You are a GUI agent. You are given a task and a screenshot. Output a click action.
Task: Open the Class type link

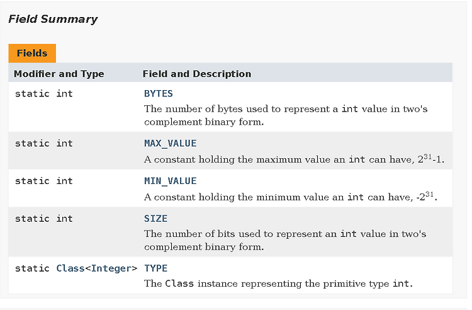click(70, 268)
